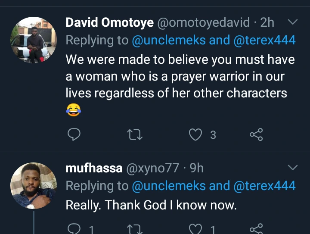
Task: Open the 2h timestamp on David's tweet
Action: 267,22
